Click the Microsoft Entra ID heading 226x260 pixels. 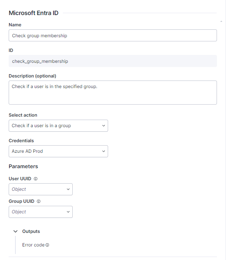point(34,13)
